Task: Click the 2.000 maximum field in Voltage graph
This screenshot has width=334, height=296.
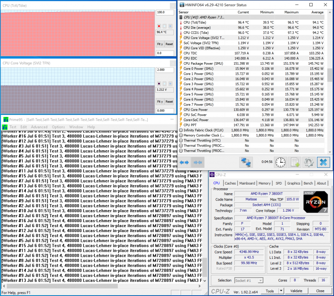Action: tap(165, 70)
